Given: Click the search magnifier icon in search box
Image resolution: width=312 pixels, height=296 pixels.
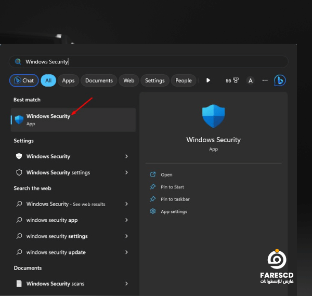Looking at the screenshot, I should pyautogui.click(x=18, y=62).
